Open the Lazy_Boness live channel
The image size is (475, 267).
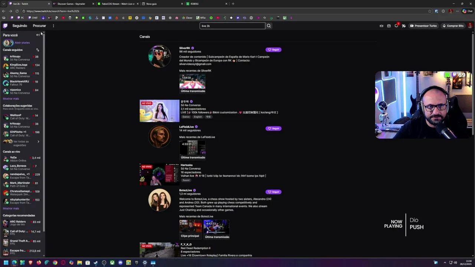[x=22, y=167]
